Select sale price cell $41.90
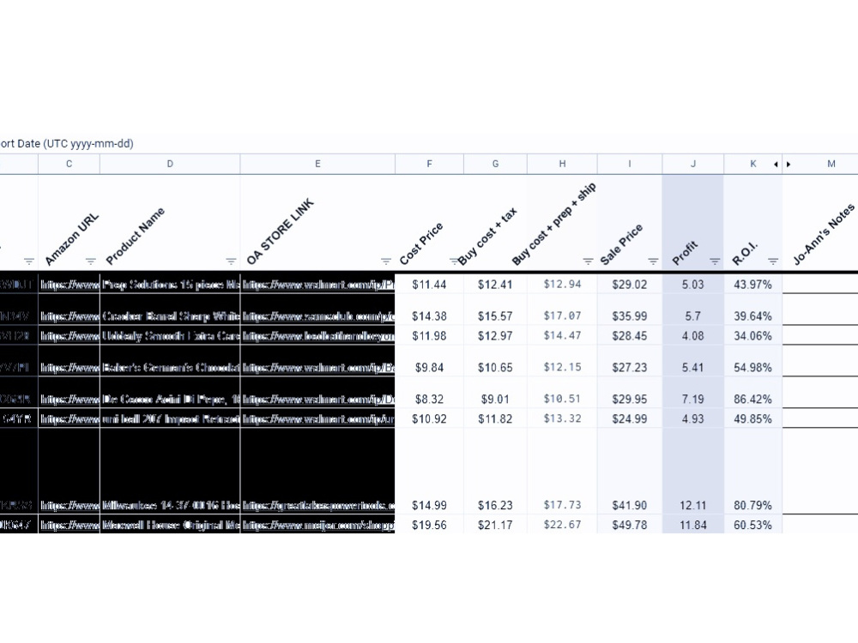Viewport: 858px width, 643px height. (x=629, y=472)
